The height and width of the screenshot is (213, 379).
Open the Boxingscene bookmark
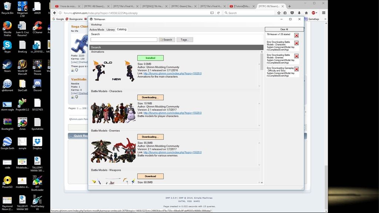click(74, 19)
